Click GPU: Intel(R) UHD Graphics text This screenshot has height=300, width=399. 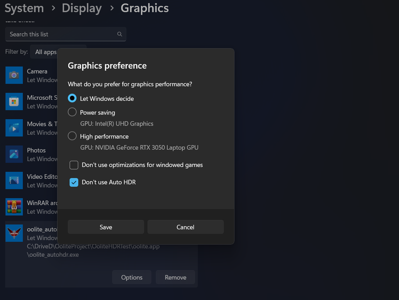point(117,124)
